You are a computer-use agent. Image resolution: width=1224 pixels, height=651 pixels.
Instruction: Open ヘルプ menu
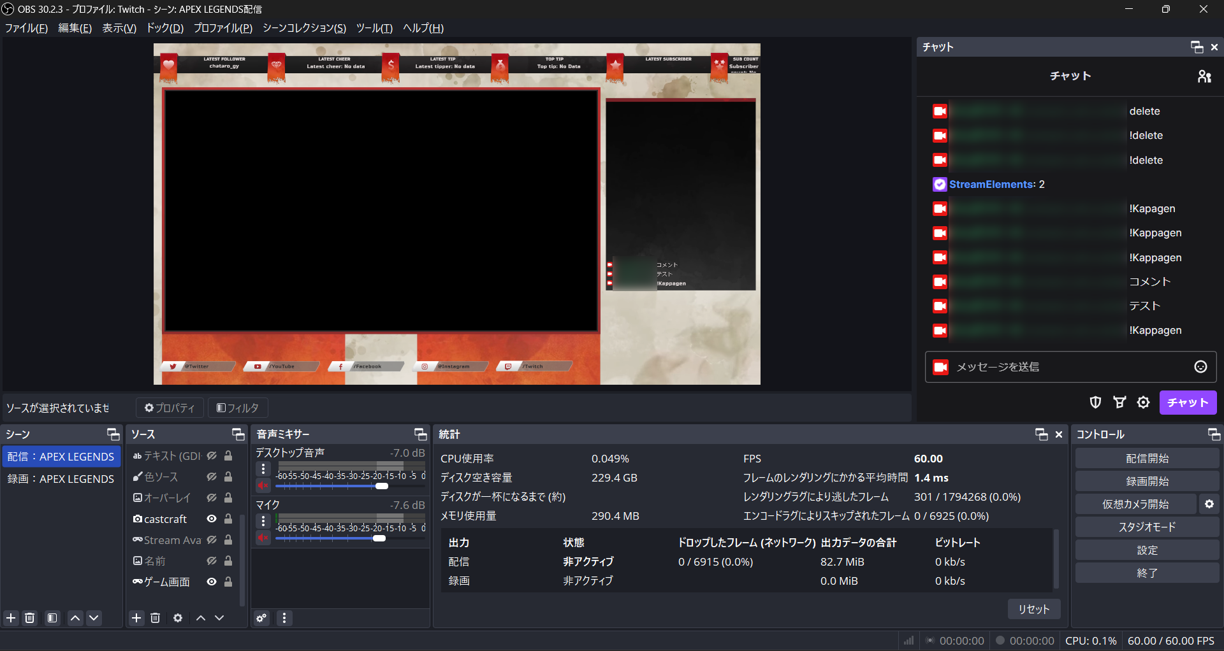[423, 28]
